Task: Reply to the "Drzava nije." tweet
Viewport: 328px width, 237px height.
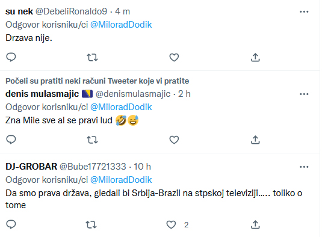Action: pyautogui.click(x=11, y=57)
